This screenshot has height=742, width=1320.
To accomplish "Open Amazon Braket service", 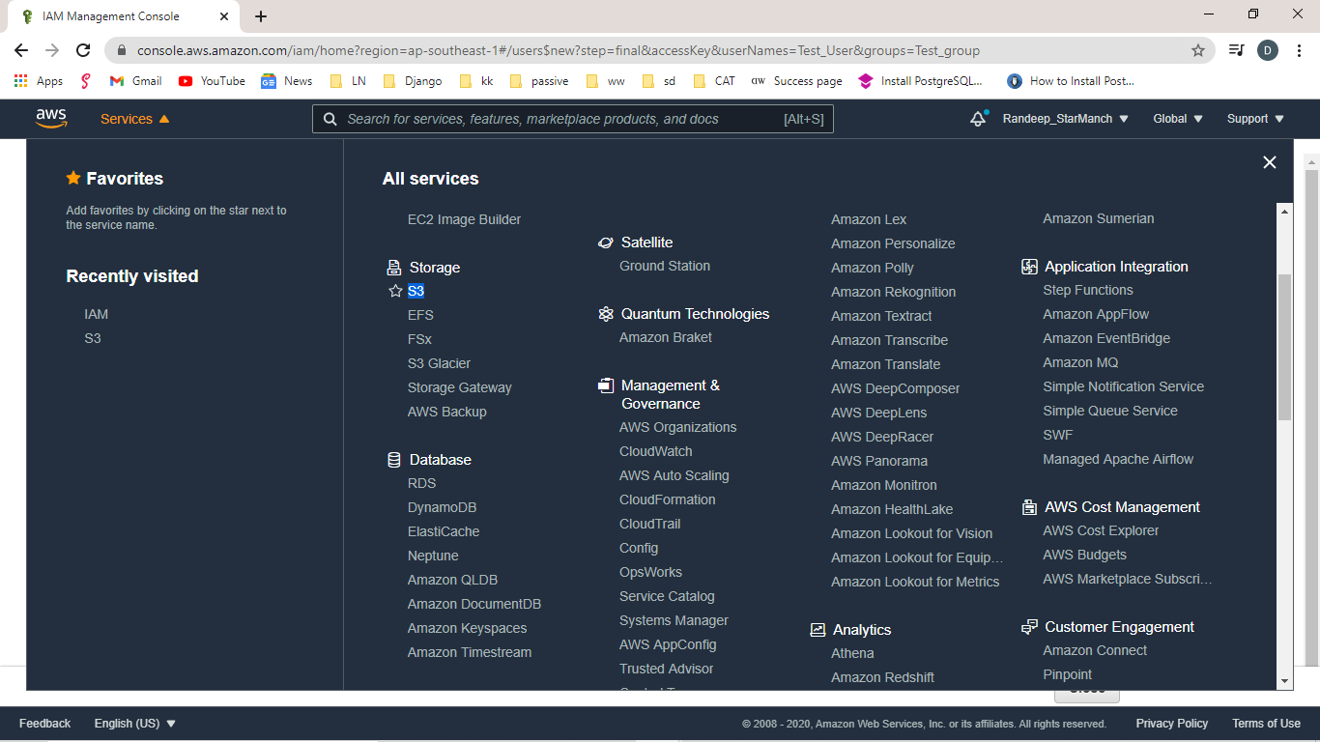I will 666,337.
